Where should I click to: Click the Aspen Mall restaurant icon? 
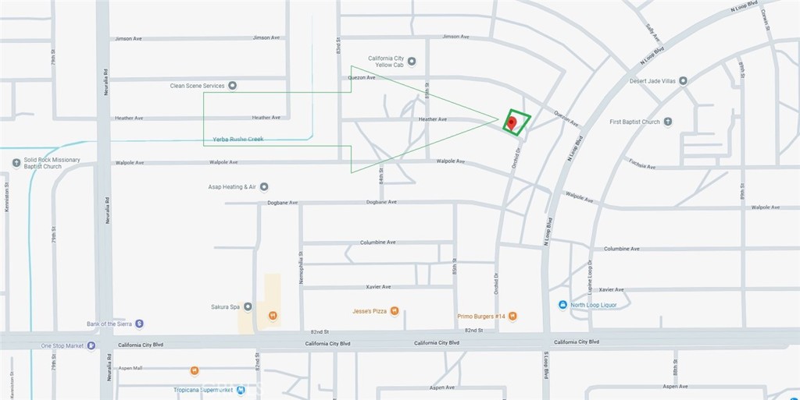point(194,370)
